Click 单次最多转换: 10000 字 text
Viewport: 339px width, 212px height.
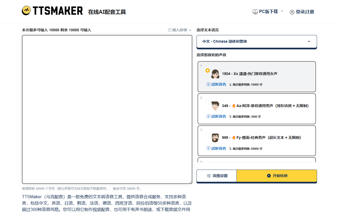coord(248,85)
